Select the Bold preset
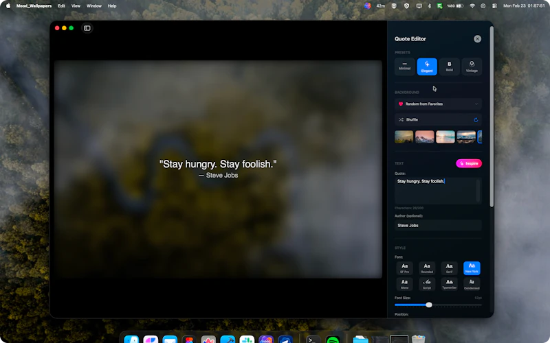The height and width of the screenshot is (343, 550). click(450, 67)
